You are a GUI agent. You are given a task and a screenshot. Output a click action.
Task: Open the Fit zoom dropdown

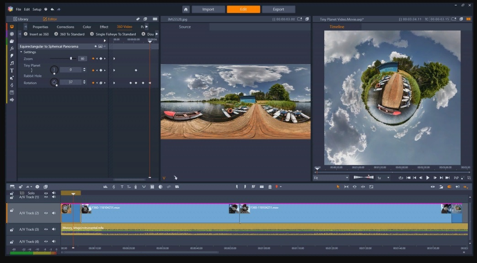[331, 178]
